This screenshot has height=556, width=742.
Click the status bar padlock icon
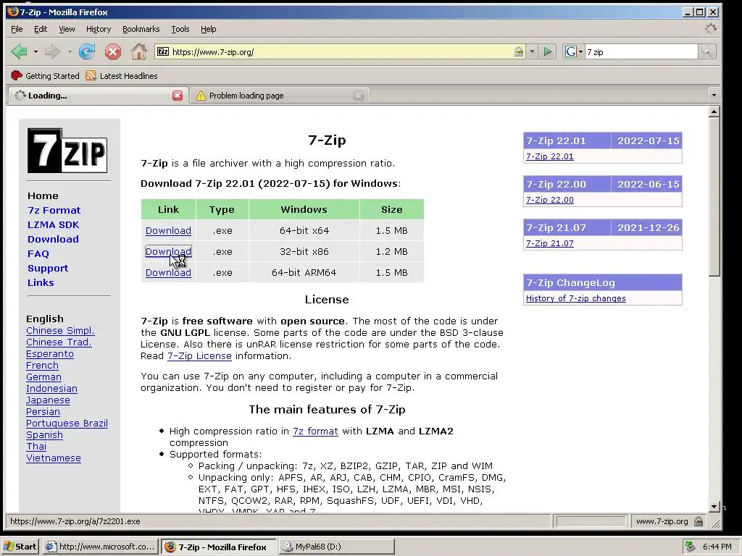tap(699, 521)
